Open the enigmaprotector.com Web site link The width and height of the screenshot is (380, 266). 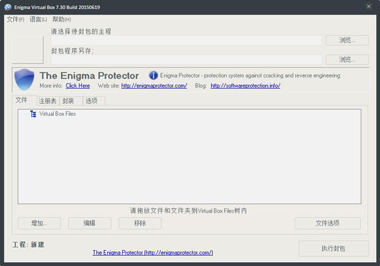[154, 85]
